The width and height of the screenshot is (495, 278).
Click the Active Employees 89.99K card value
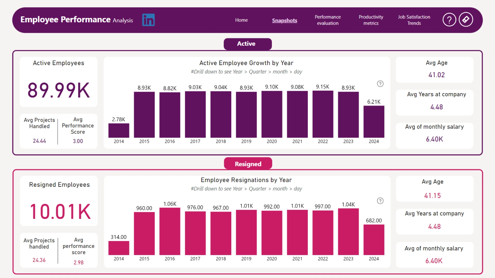[x=59, y=90]
